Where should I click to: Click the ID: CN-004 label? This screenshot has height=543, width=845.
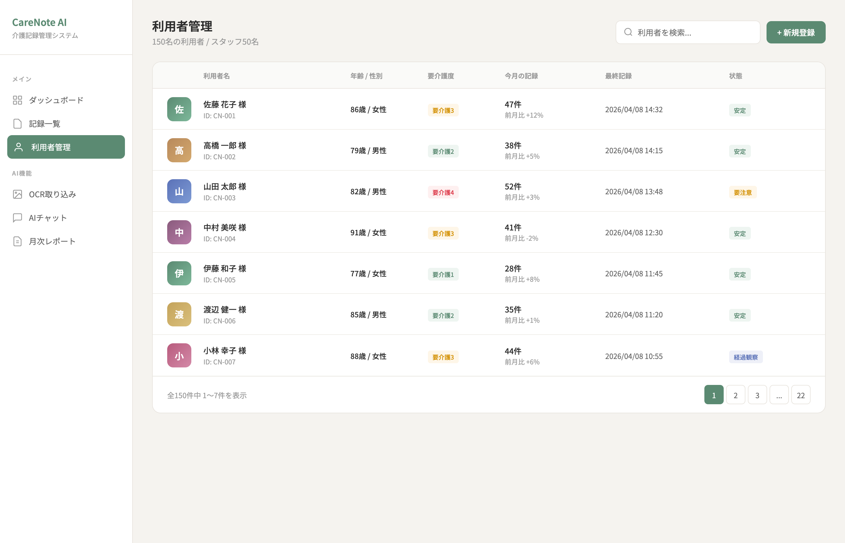tap(219, 239)
